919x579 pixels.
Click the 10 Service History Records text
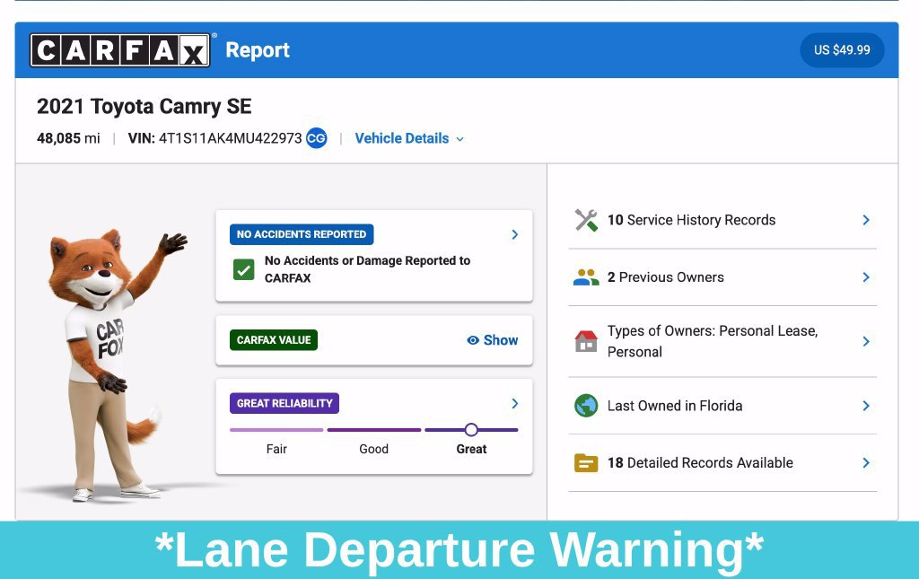[x=692, y=220]
